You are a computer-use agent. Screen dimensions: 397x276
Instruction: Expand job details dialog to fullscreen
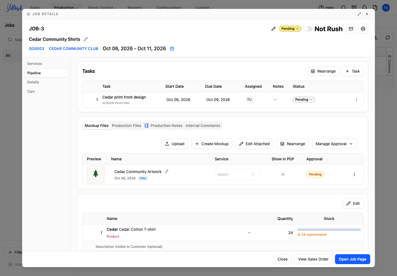point(359,14)
